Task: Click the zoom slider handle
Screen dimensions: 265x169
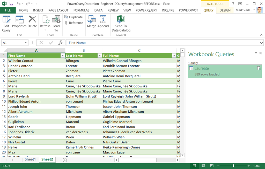Action: tap(233, 166)
